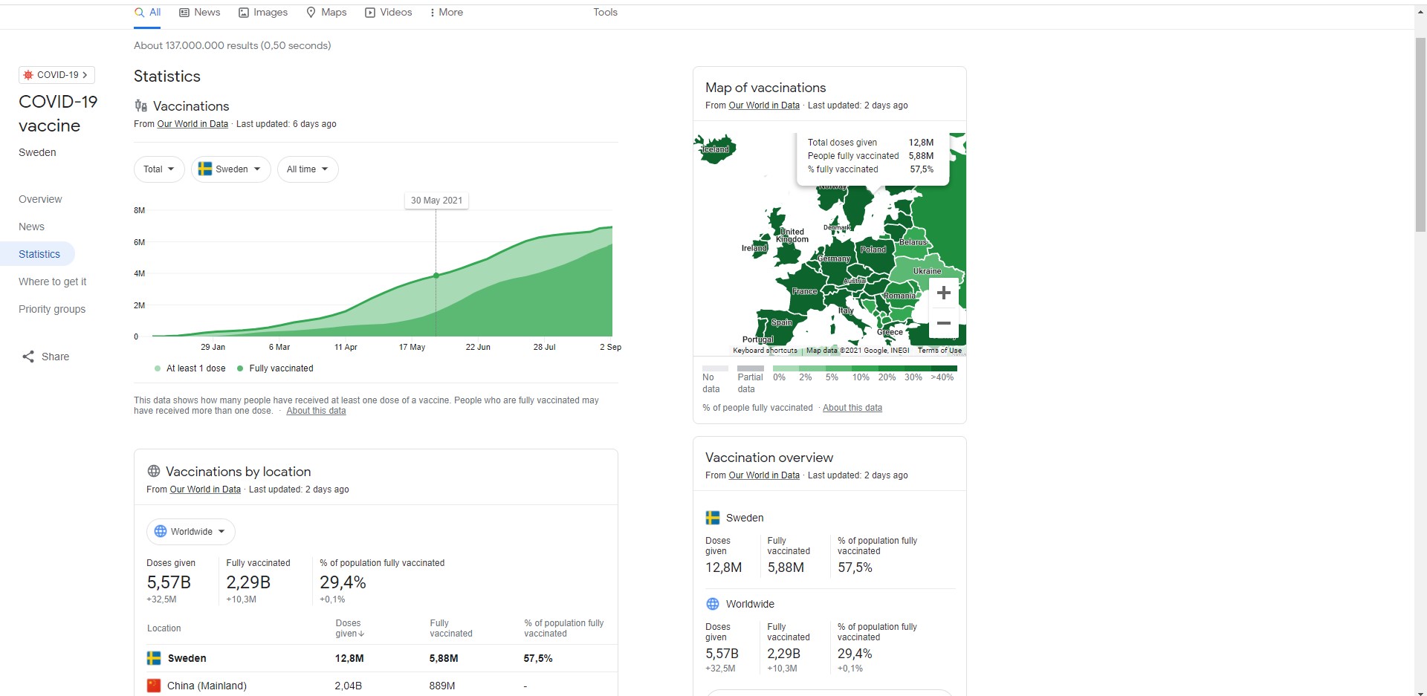
Task: Open Our World in Data link under Vaccinations
Action: [x=192, y=124]
